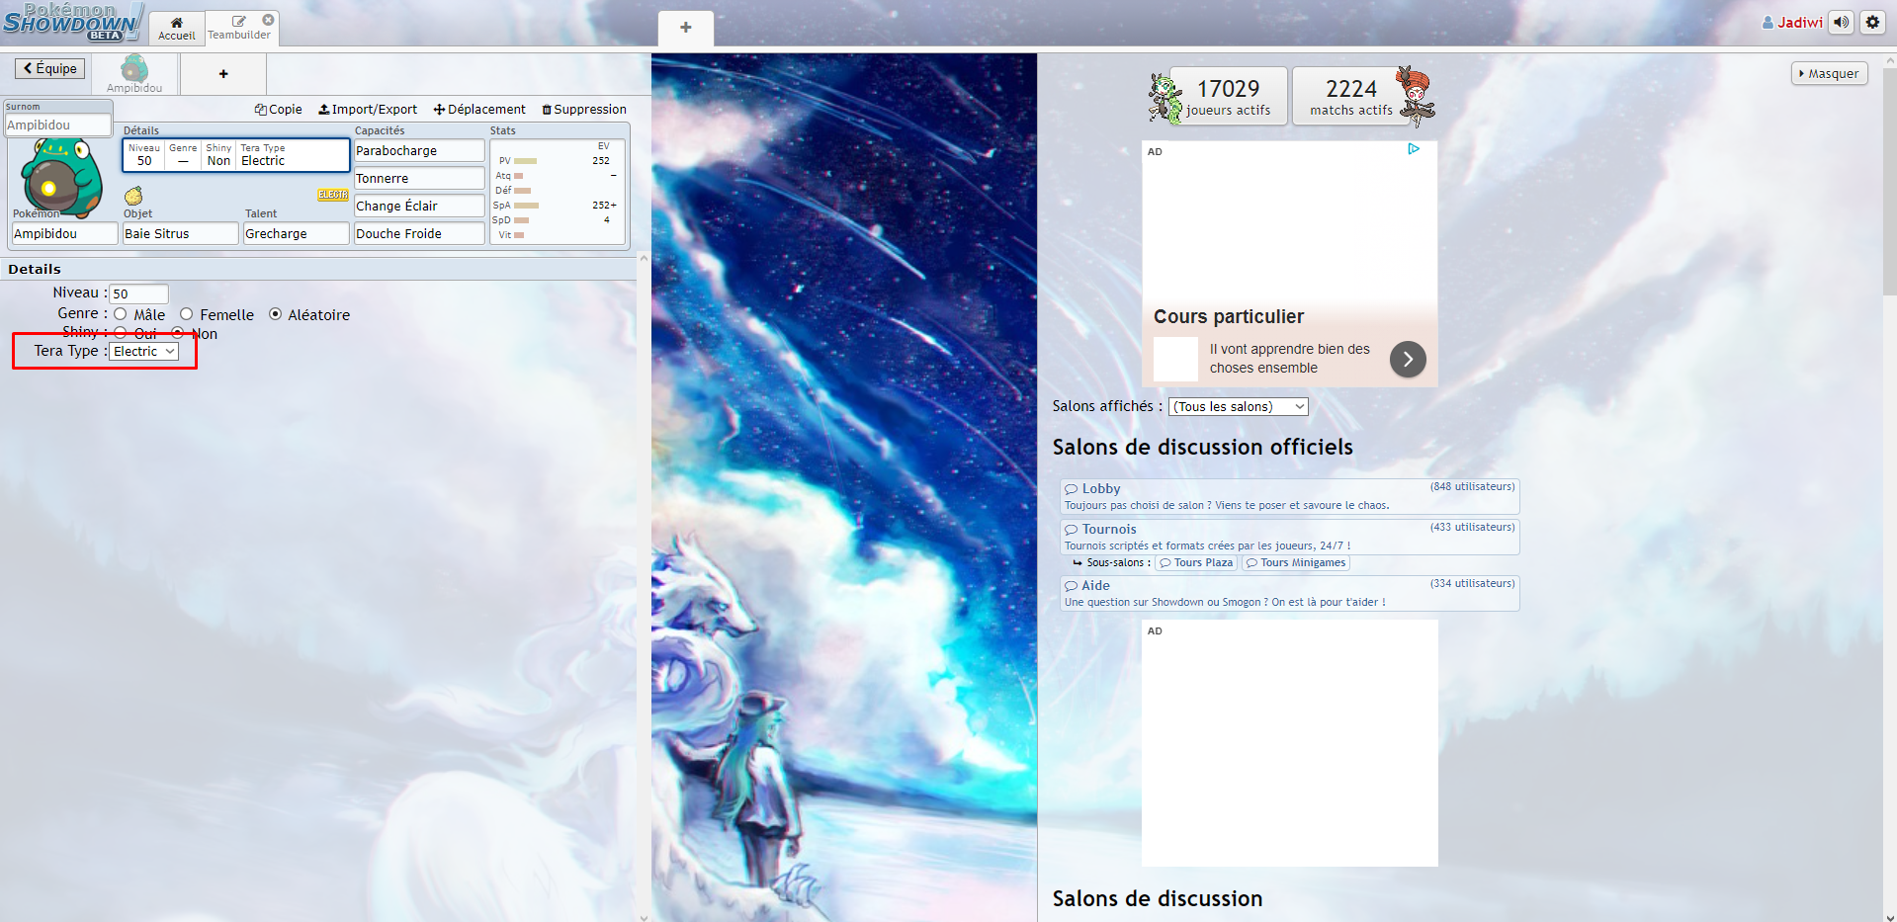
Task: Click the Pokémon Showdown logo
Action: click(x=72, y=22)
